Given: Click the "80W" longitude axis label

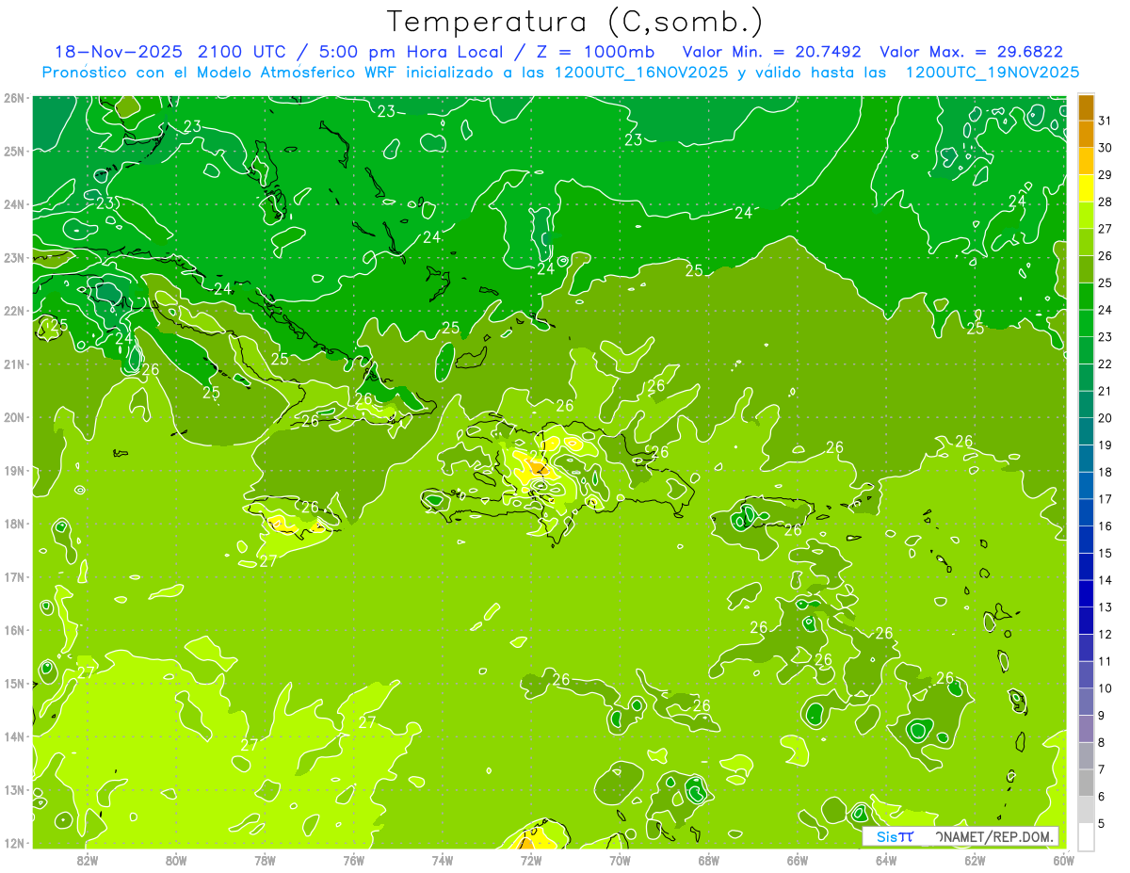Looking at the screenshot, I should pyautogui.click(x=176, y=859).
